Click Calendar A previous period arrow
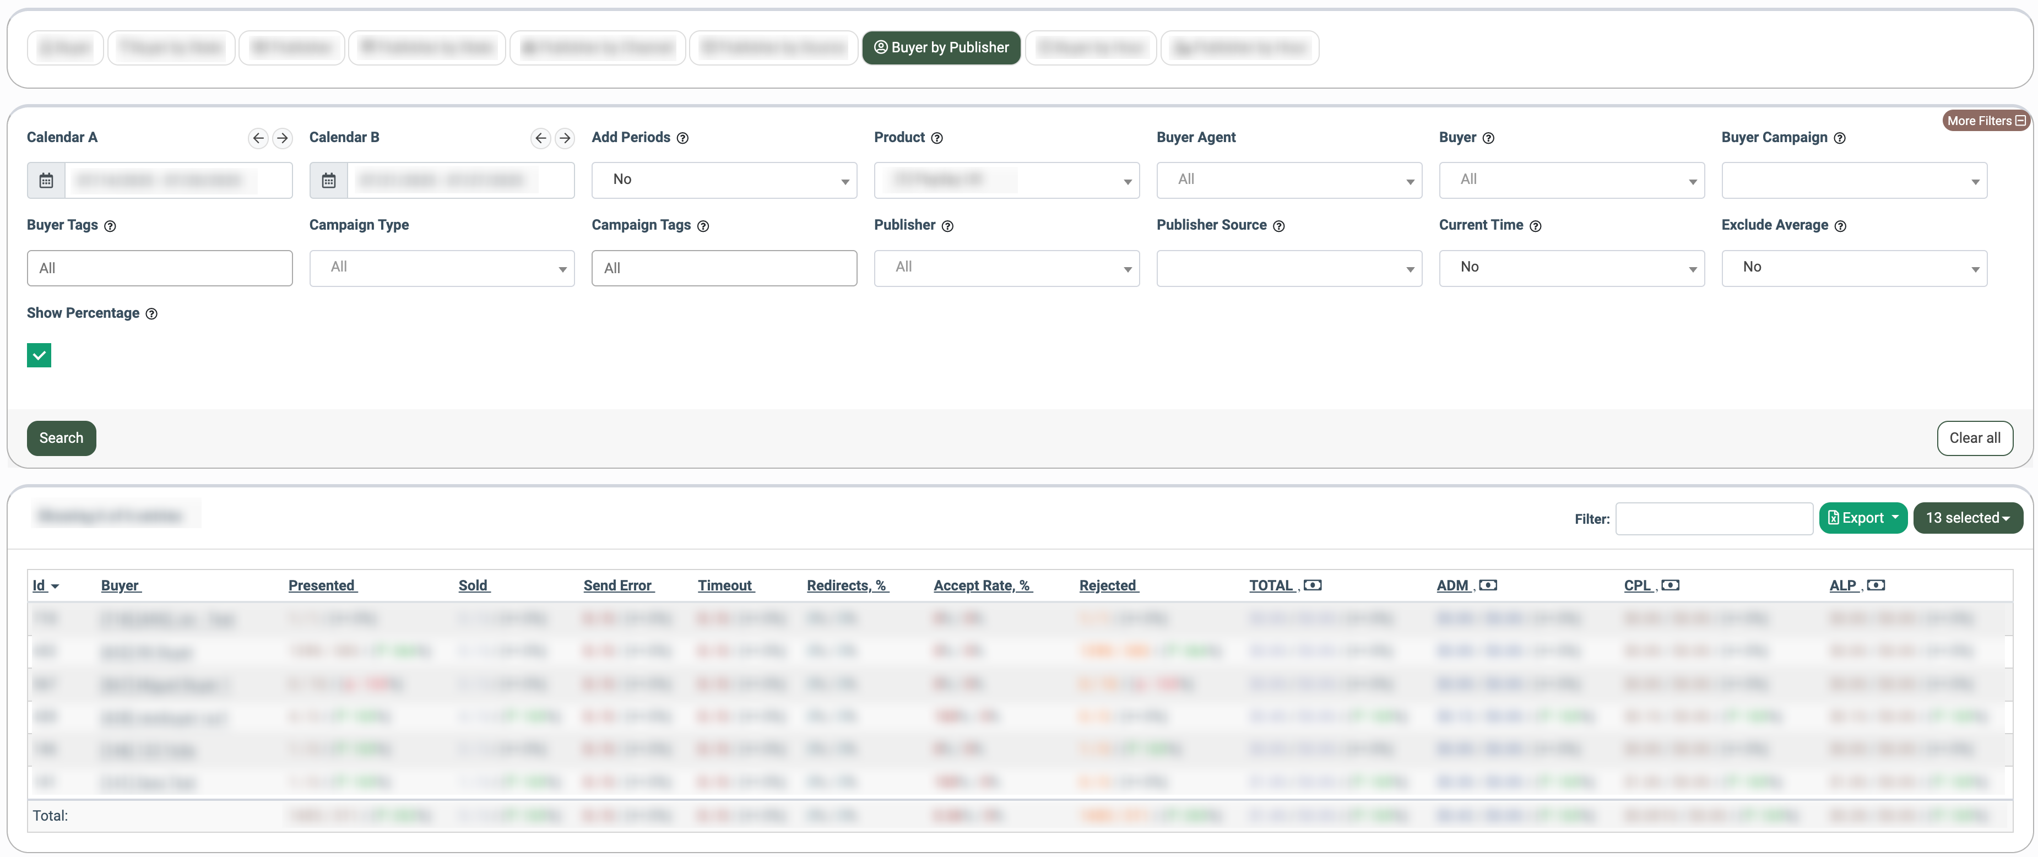 point(258,138)
